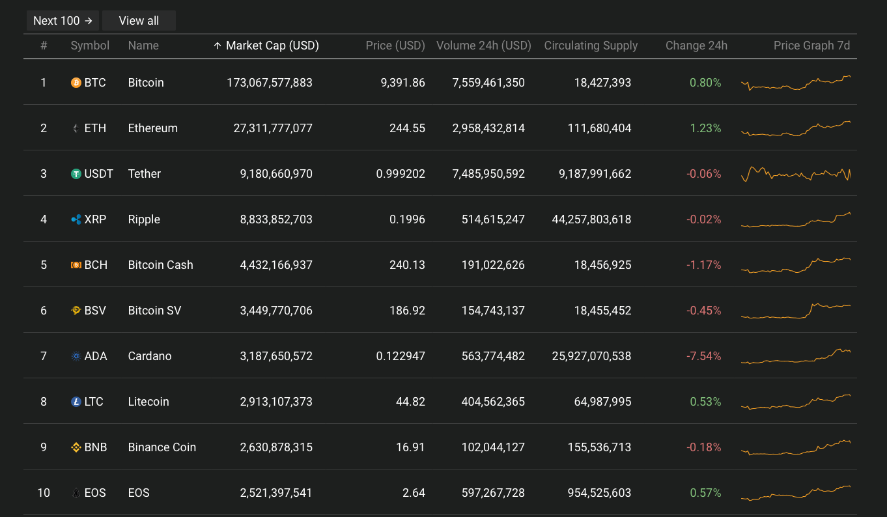Open the Bitcoin Cash name link
Image resolution: width=887 pixels, height=517 pixels.
point(161,265)
